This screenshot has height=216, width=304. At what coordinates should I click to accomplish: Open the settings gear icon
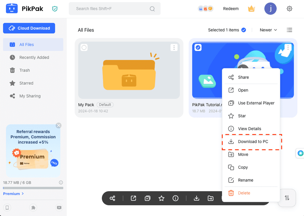(x=289, y=9)
